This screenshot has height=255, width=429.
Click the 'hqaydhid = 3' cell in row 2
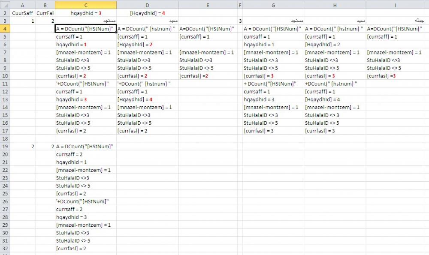point(86,13)
